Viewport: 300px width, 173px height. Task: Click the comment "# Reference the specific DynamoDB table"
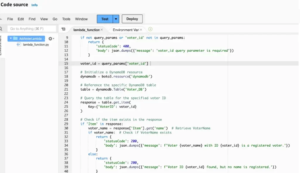pyautogui.click(x=118, y=85)
